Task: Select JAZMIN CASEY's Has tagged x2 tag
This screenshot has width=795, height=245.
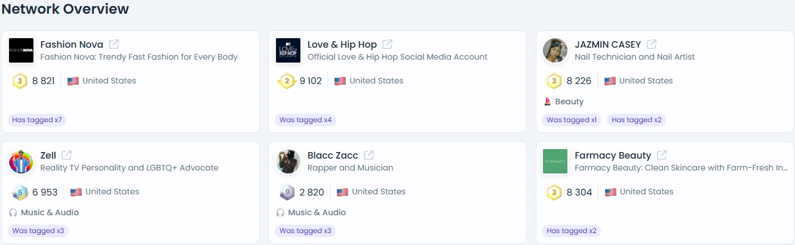Action: click(637, 120)
